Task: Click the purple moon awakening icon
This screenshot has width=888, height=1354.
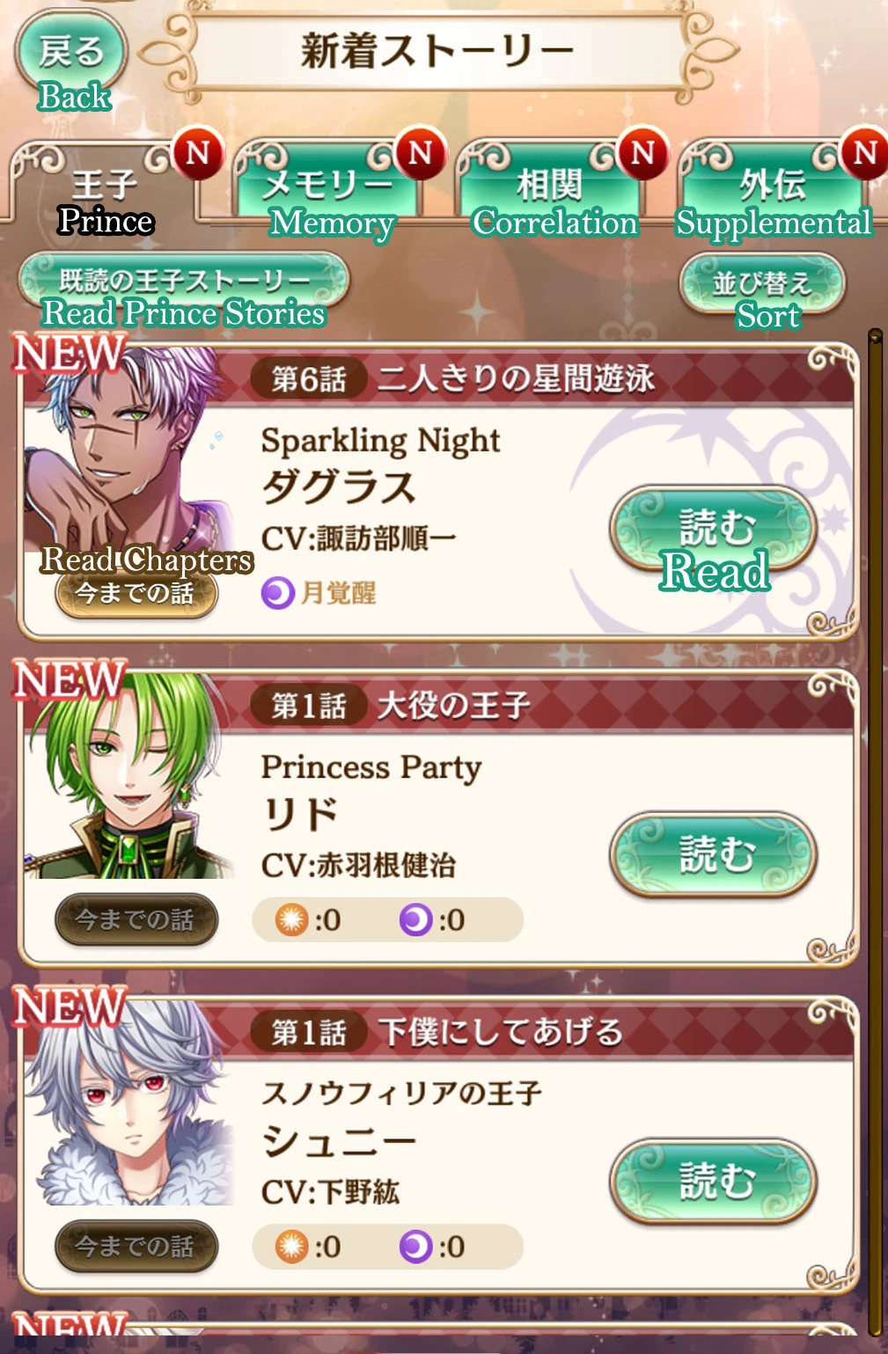Action: [277, 592]
